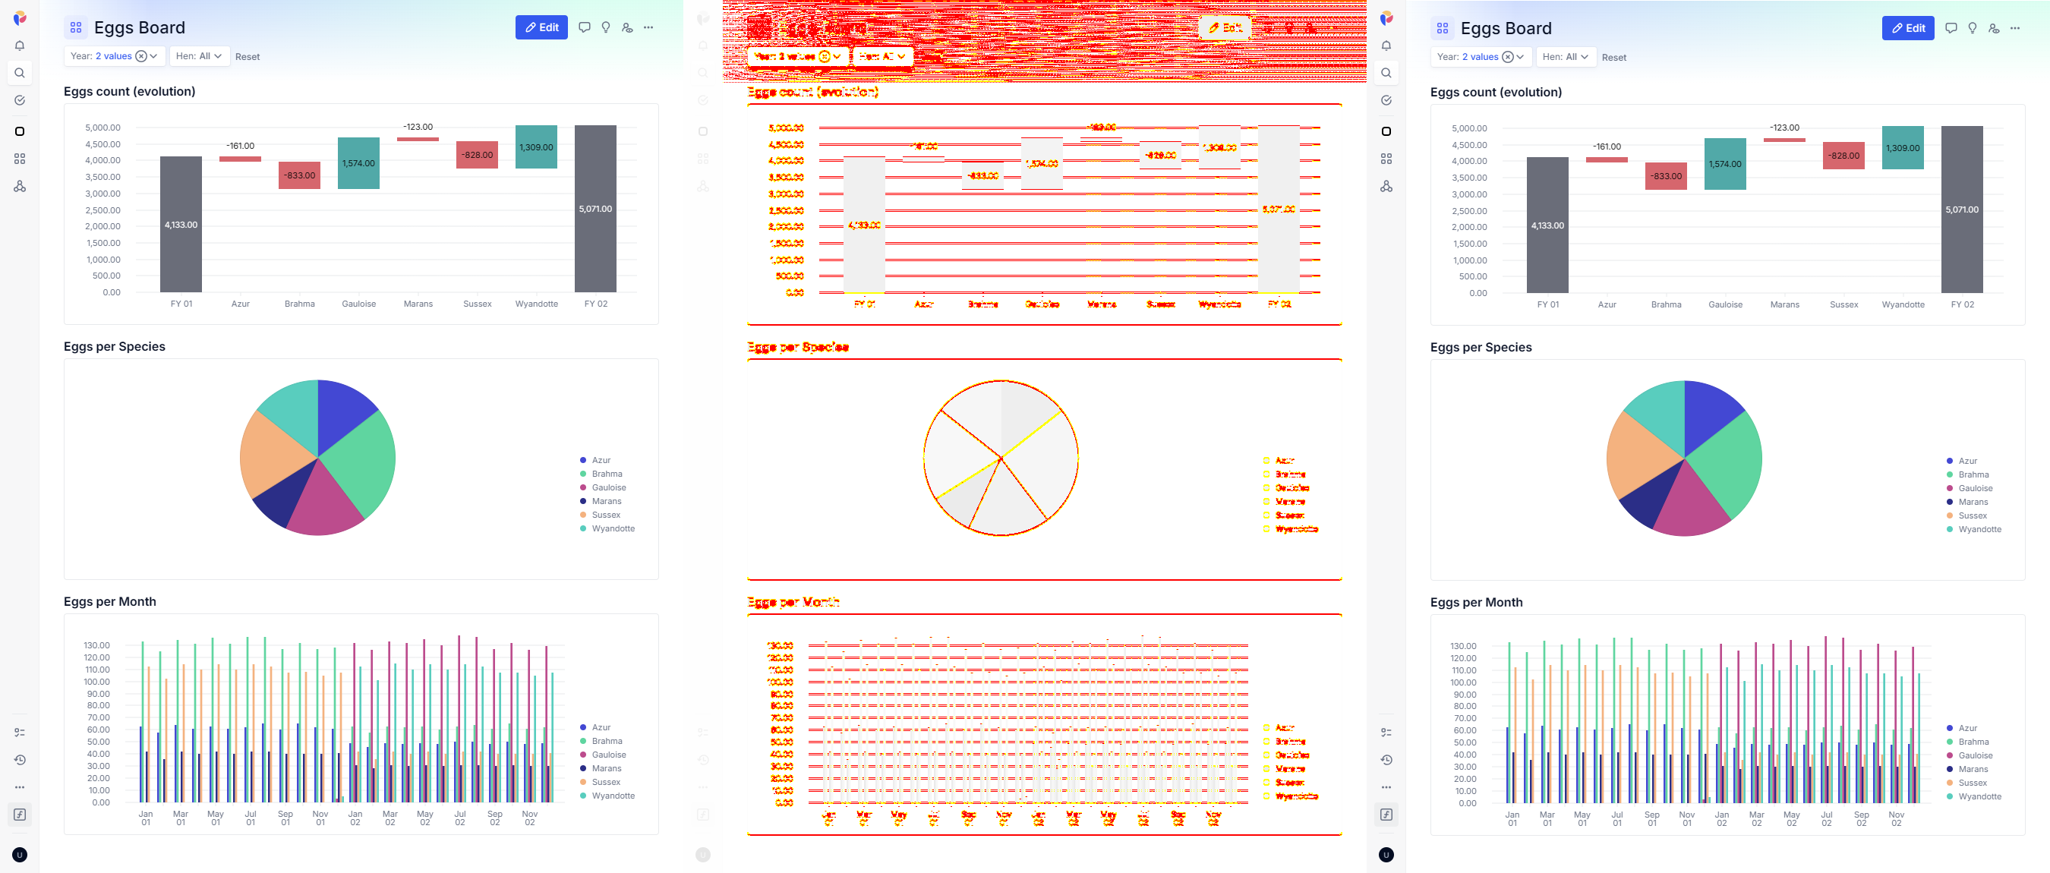Open share users icon in right panel header
Image resolution: width=2050 pixels, height=873 pixels.
click(1994, 28)
